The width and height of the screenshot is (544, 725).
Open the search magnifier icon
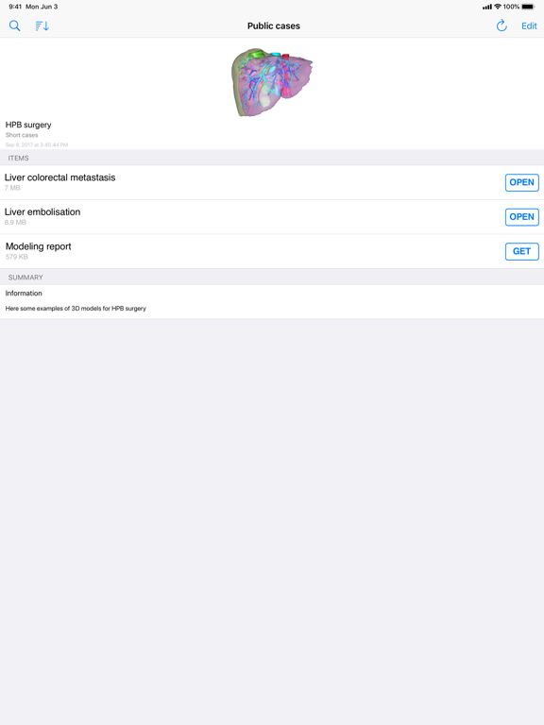click(15, 25)
